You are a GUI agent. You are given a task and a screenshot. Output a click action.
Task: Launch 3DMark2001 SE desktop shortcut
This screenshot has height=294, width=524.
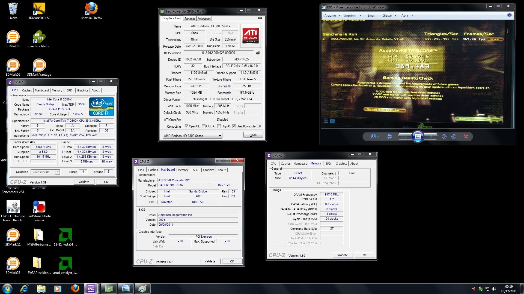click(39, 11)
